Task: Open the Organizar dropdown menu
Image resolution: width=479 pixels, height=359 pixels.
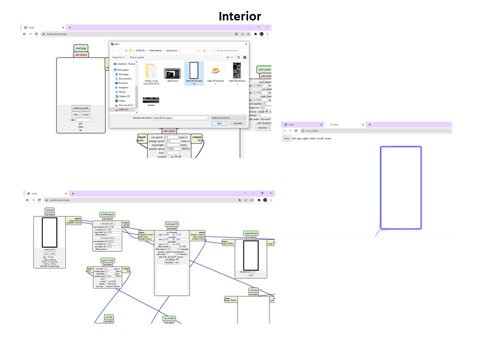Action: 118,57
